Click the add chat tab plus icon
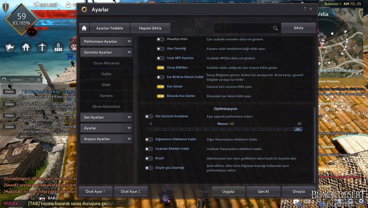Screen dimensions: 368x208 pos(32,80)
